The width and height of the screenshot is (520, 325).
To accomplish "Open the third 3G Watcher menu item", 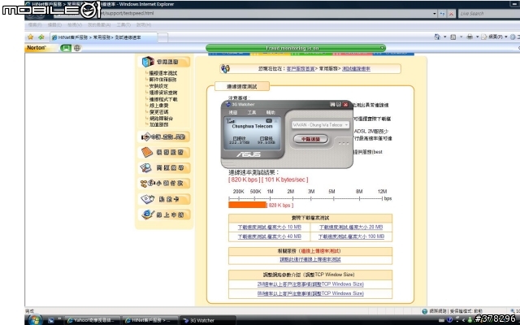I will 271,113.
